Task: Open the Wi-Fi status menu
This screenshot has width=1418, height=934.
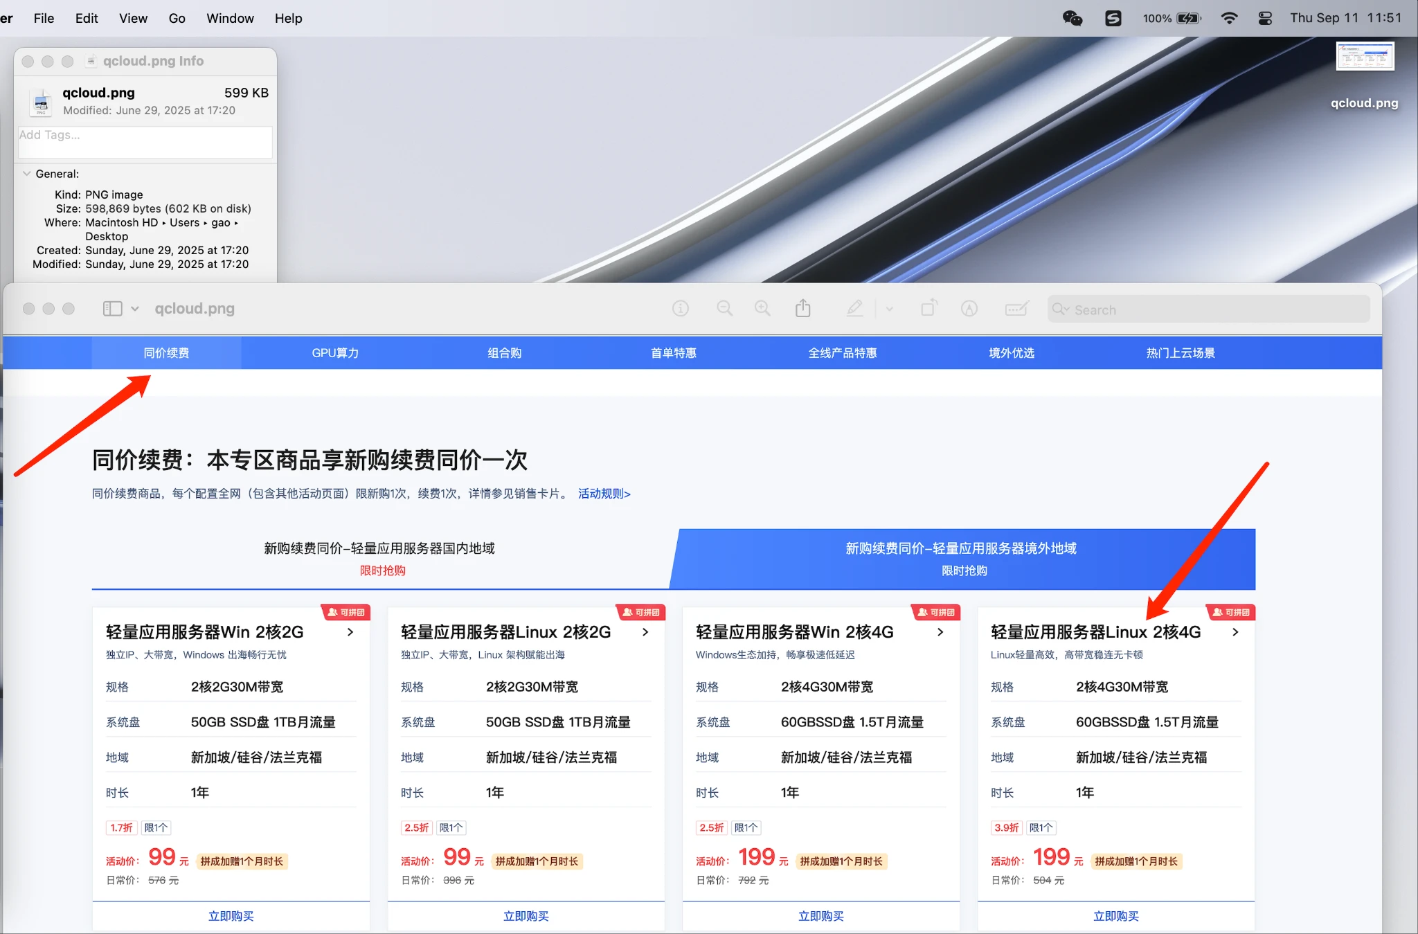Action: click(1229, 19)
